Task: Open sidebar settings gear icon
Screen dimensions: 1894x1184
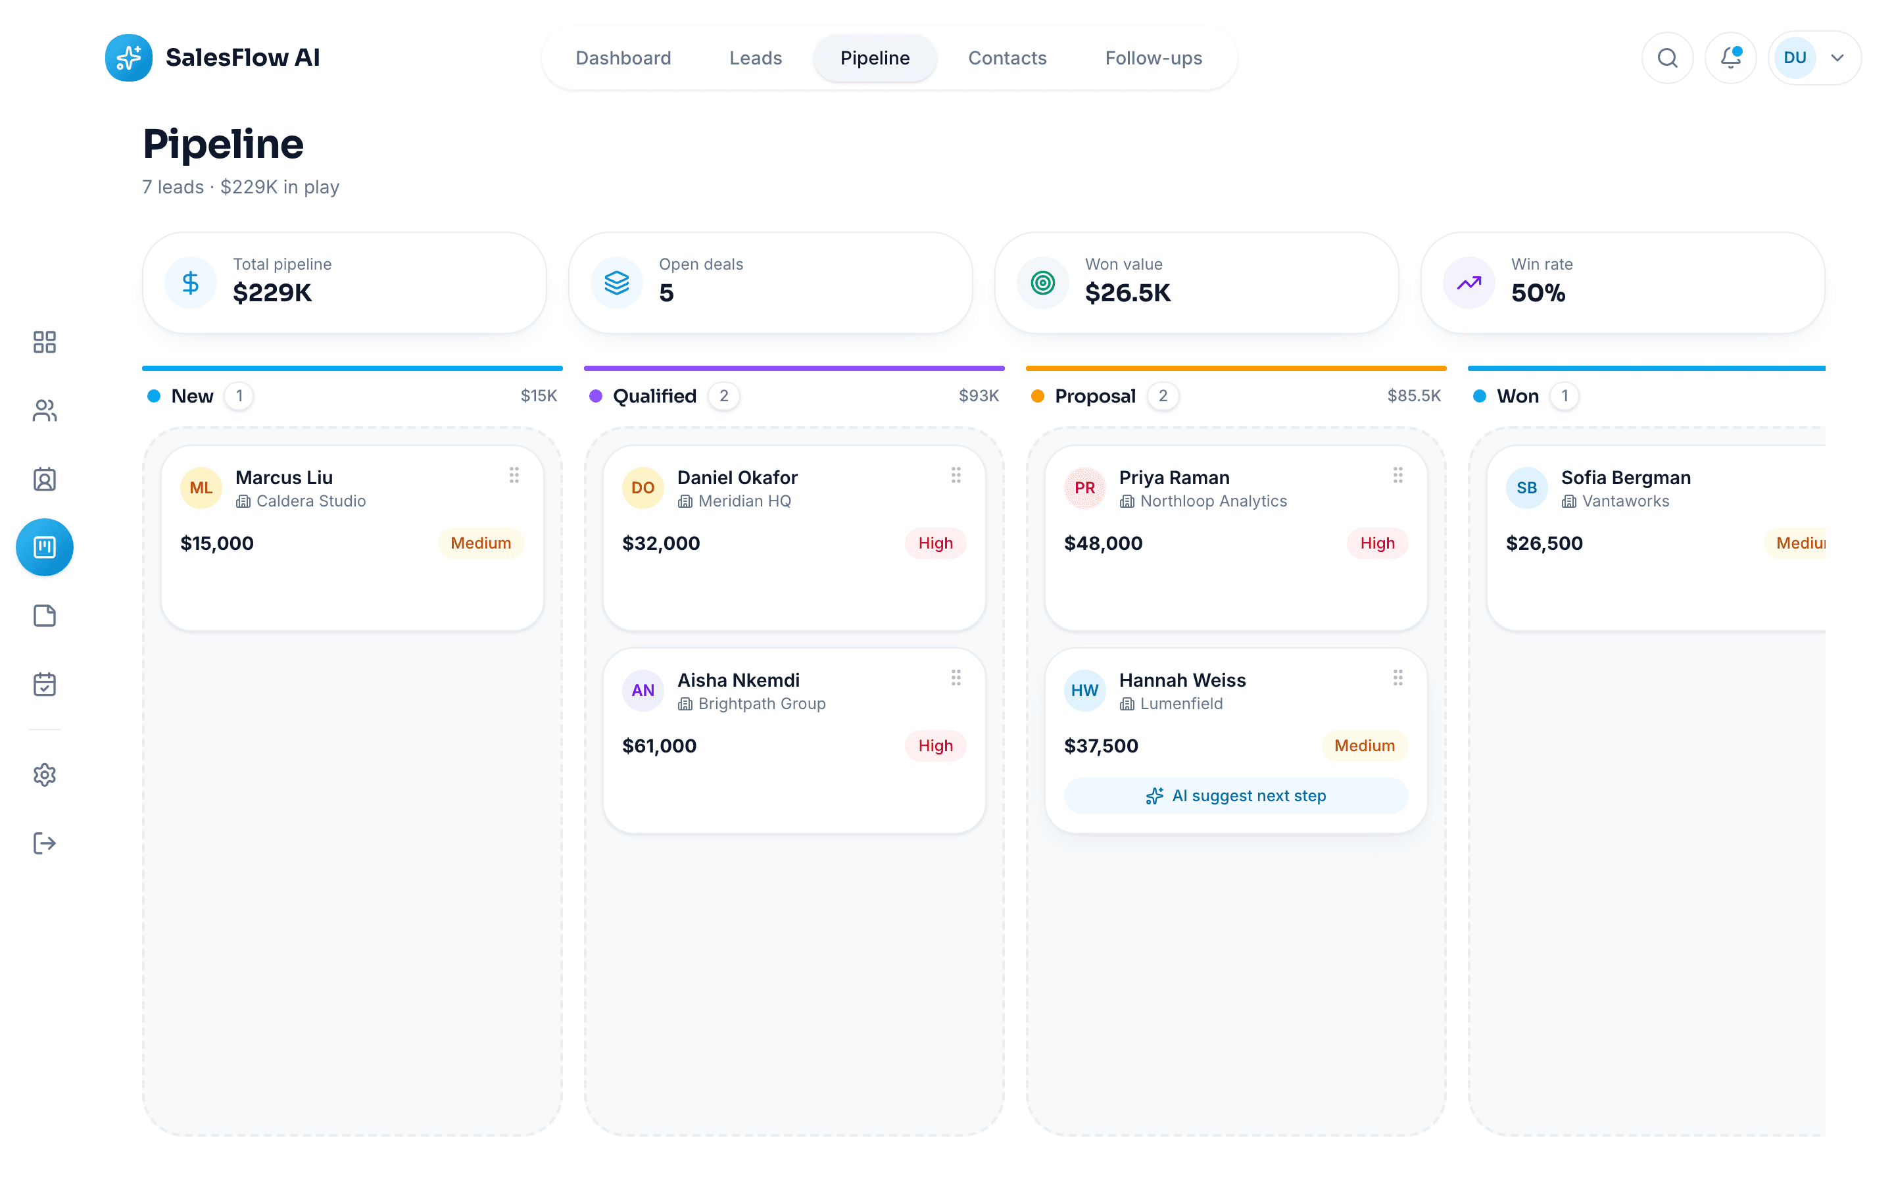Action: click(45, 776)
